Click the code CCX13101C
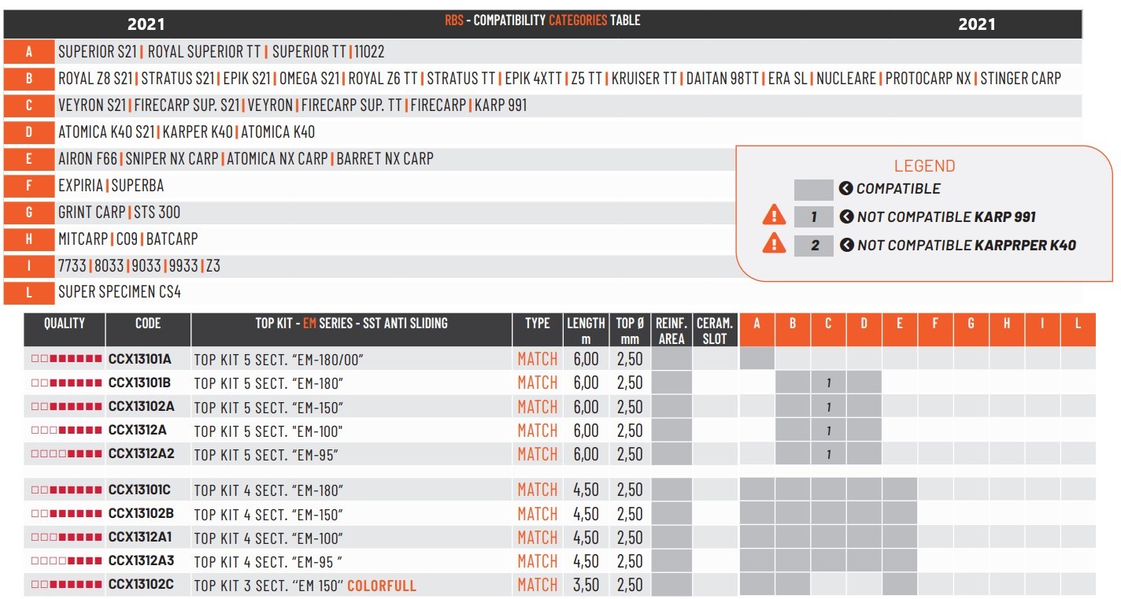 pyautogui.click(x=139, y=490)
